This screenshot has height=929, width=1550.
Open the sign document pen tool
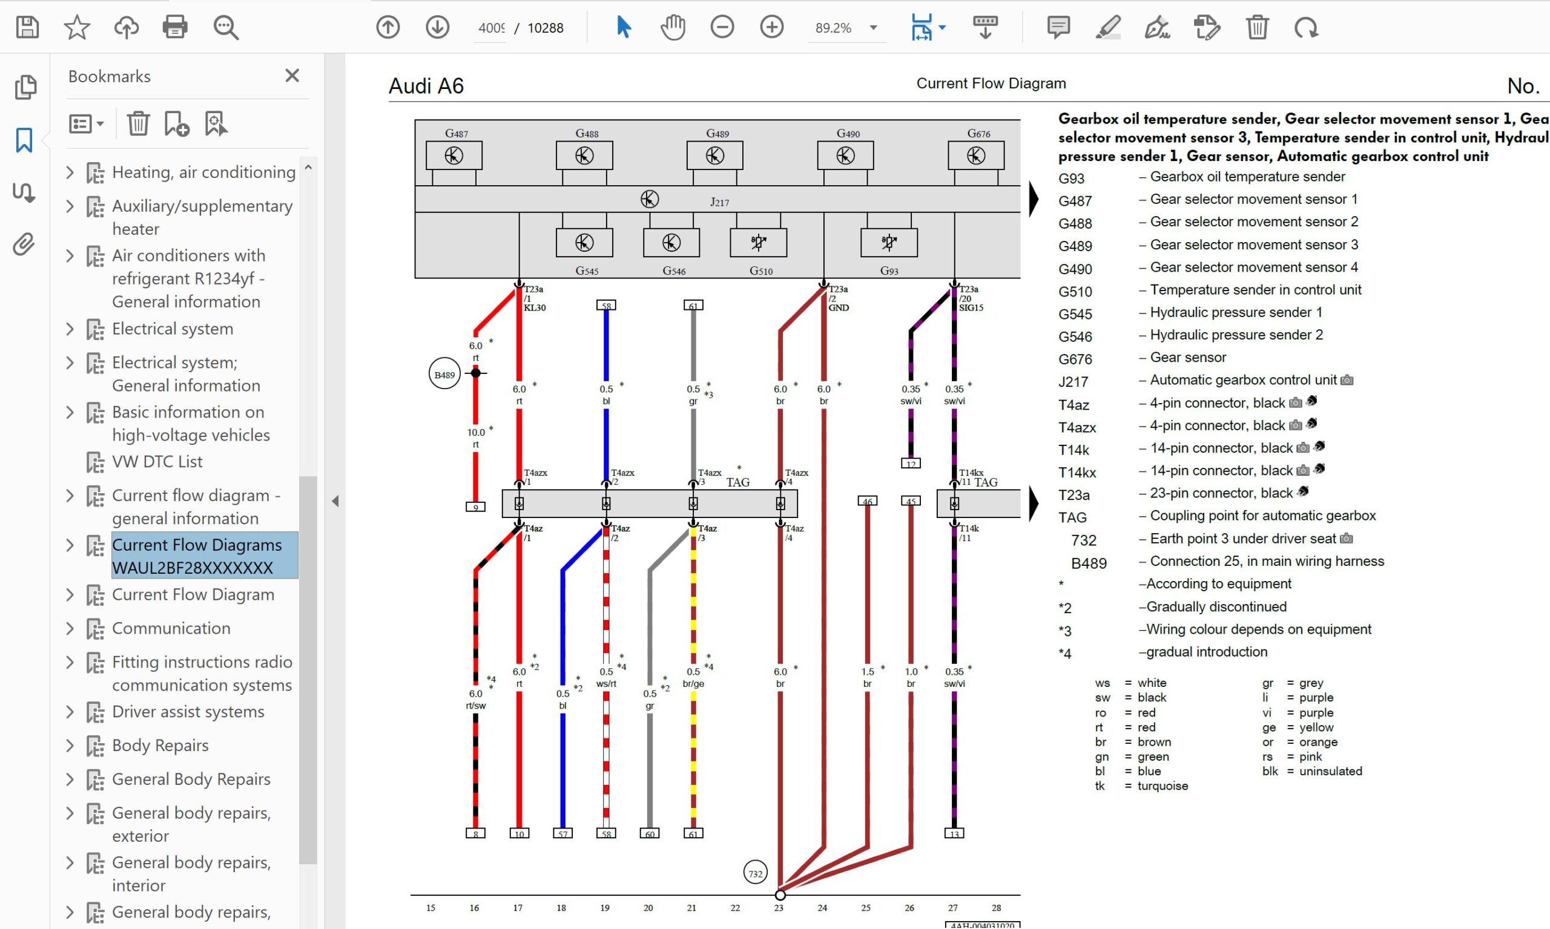(x=1157, y=28)
